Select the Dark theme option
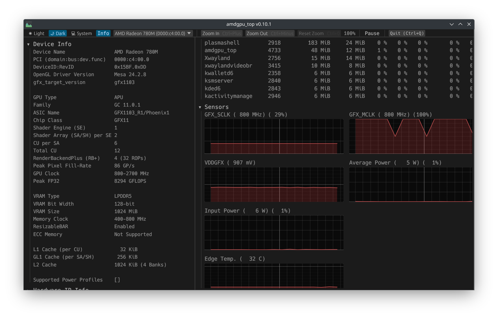The width and height of the screenshot is (498, 318). 58,34
